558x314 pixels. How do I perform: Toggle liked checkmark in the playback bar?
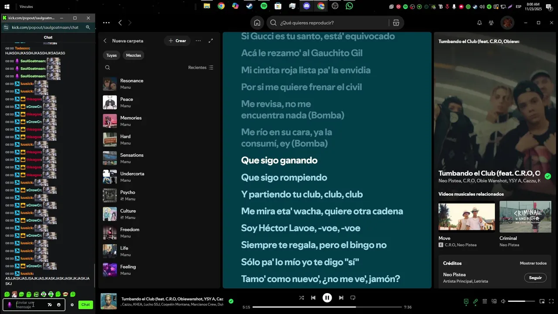[x=231, y=301]
